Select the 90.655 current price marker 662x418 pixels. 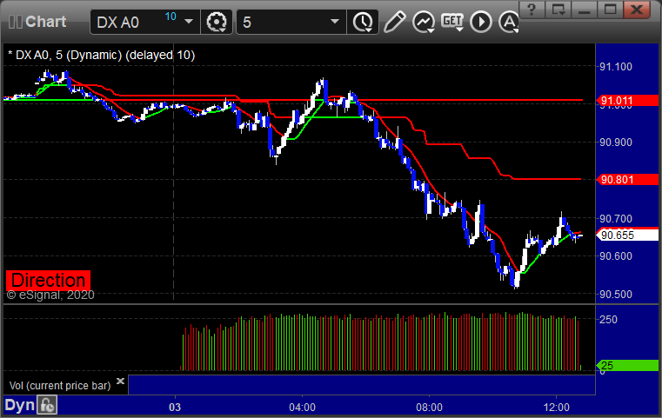coord(627,235)
